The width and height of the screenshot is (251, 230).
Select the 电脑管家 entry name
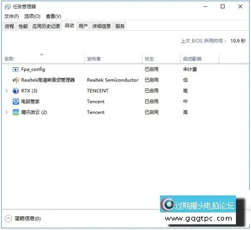[x=30, y=102]
